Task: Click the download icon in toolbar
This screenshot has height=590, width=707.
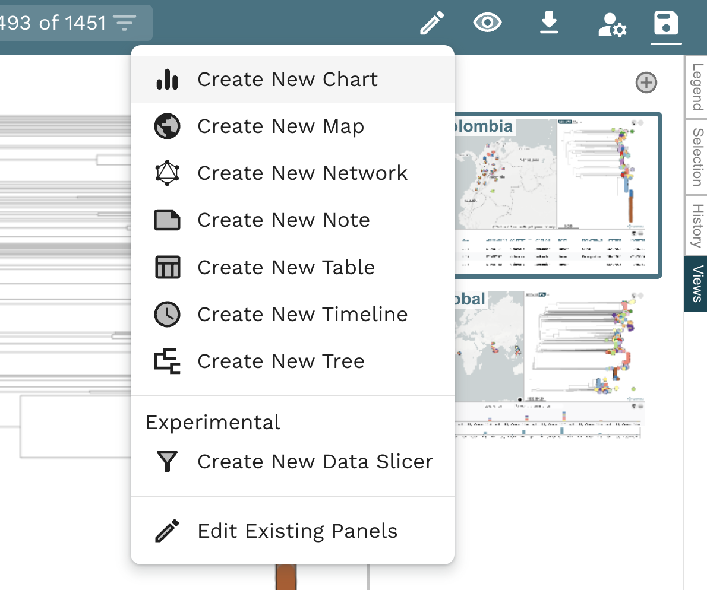Action: [549, 23]
